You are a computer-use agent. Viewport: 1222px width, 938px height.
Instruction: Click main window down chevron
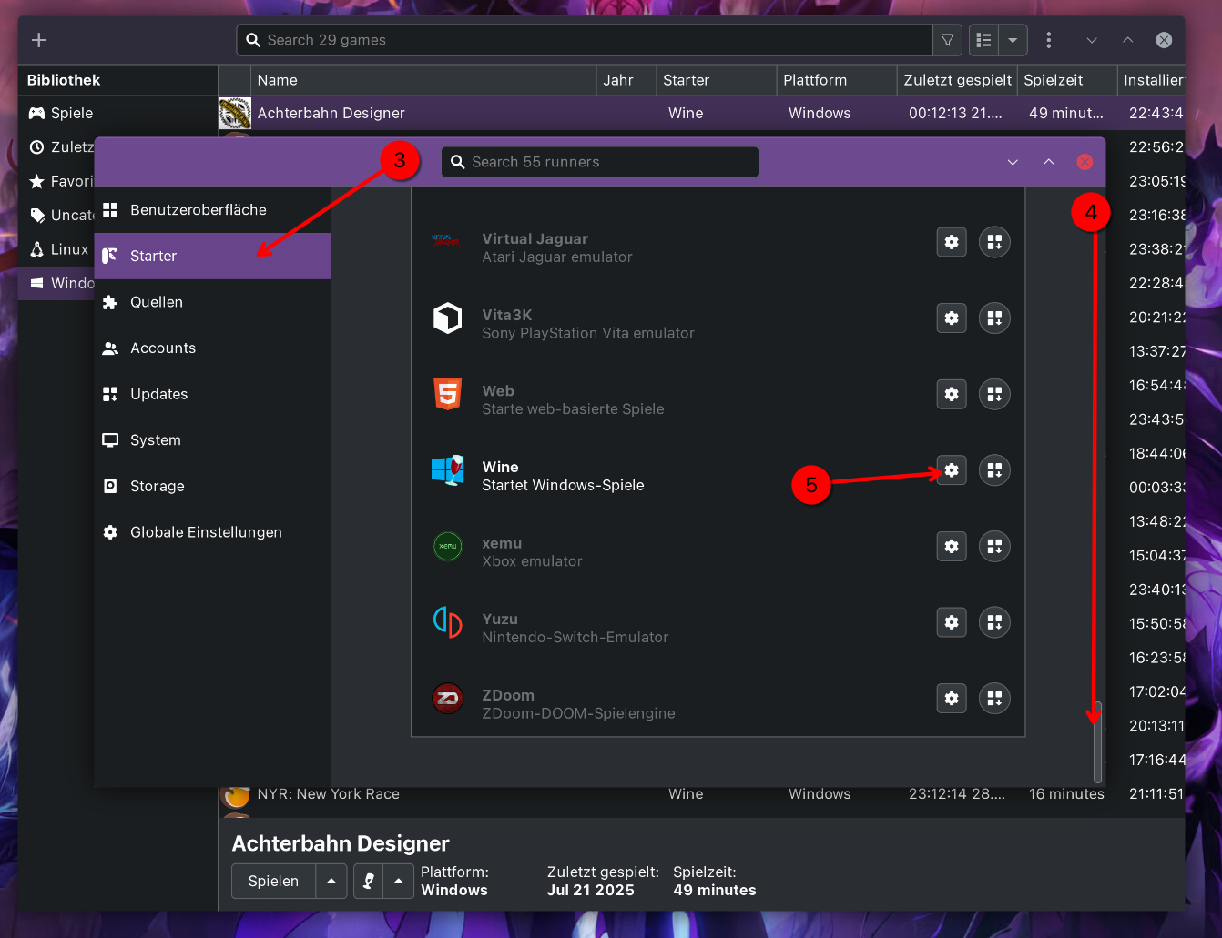1092,40
